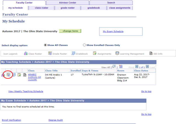Click Int MS Arabic 1 (Lecture) title cell
Viewport: 176px width, 124px height.
(x=53, y=76)
